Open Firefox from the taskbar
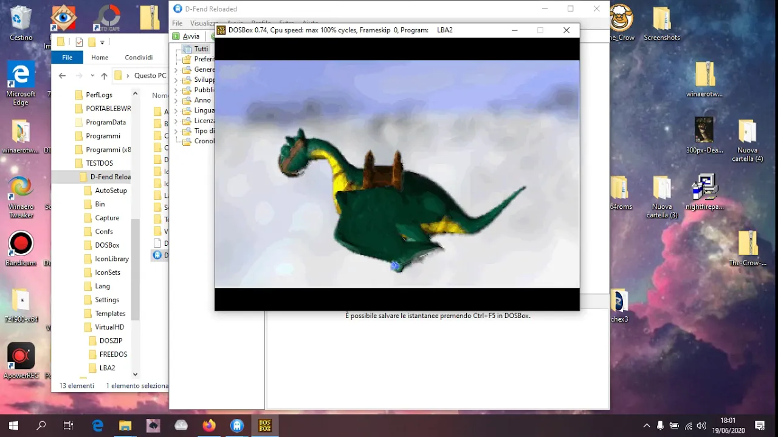Viewport: 778px width, 437px height. 209,425
